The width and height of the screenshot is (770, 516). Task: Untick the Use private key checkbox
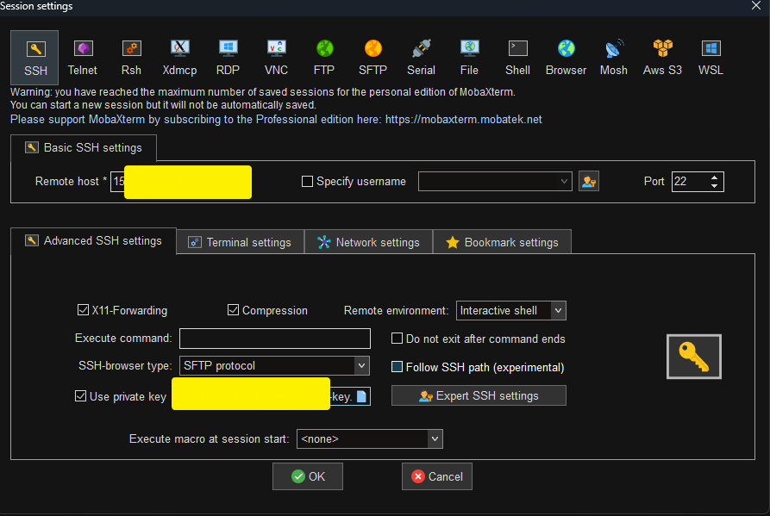(80, 395)
